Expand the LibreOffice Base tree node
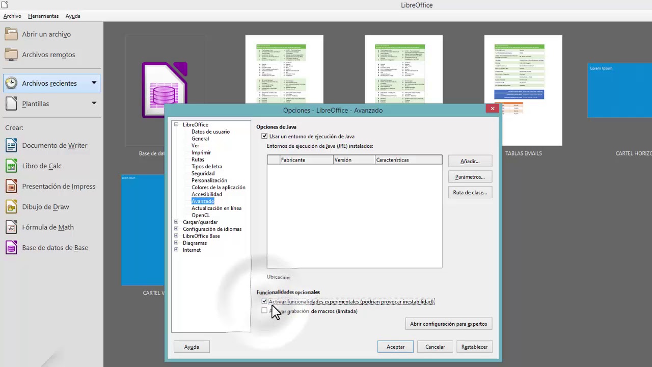This screenshot has height=367, width=652. 176,236
